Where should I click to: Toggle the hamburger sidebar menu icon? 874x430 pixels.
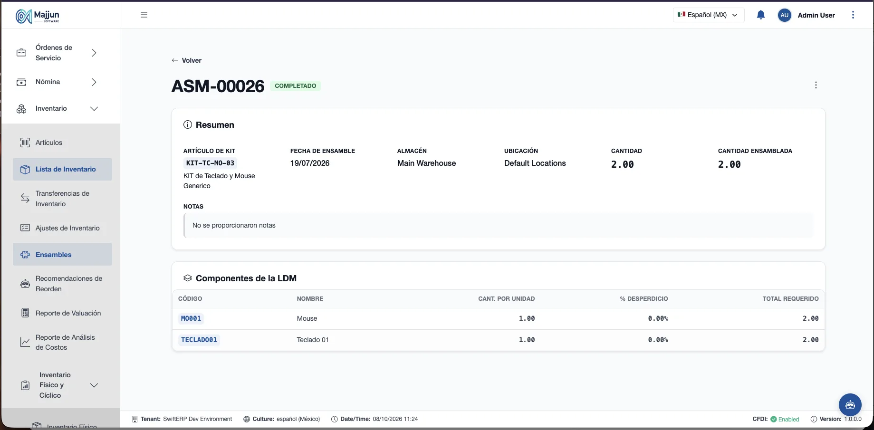point(144,15)
